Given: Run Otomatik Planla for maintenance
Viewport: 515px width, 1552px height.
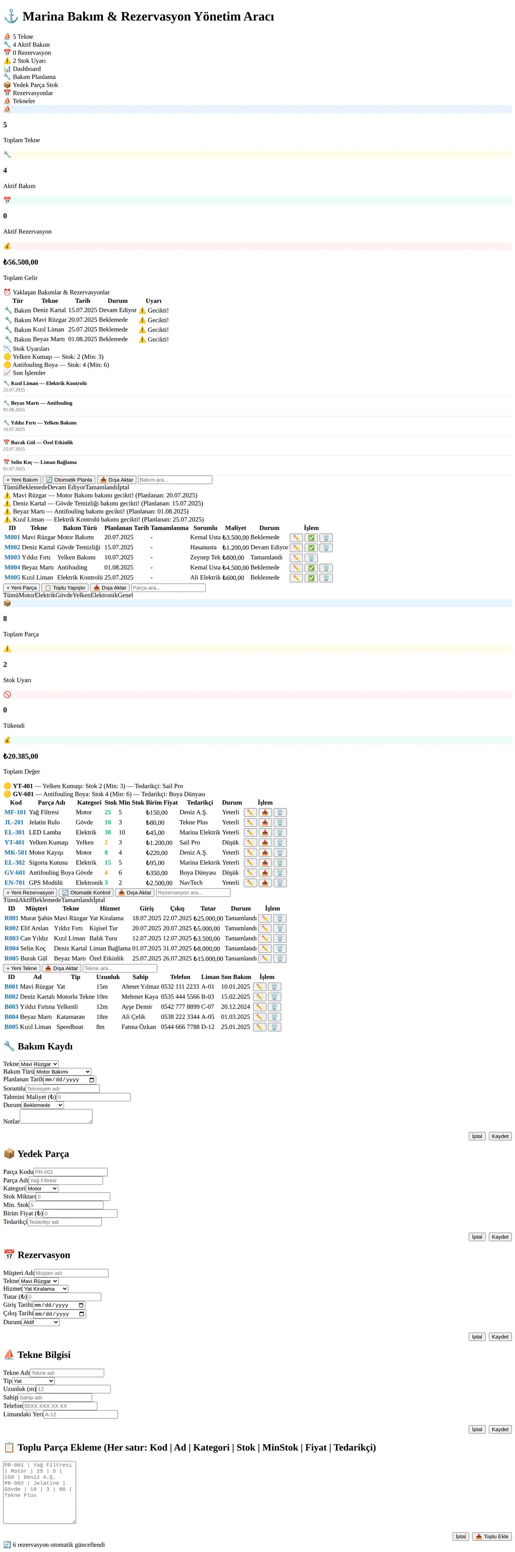Looking at the screenshot, I should 69,480.
